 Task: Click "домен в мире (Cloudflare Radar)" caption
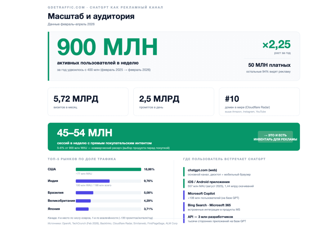[x=247, y=107]
